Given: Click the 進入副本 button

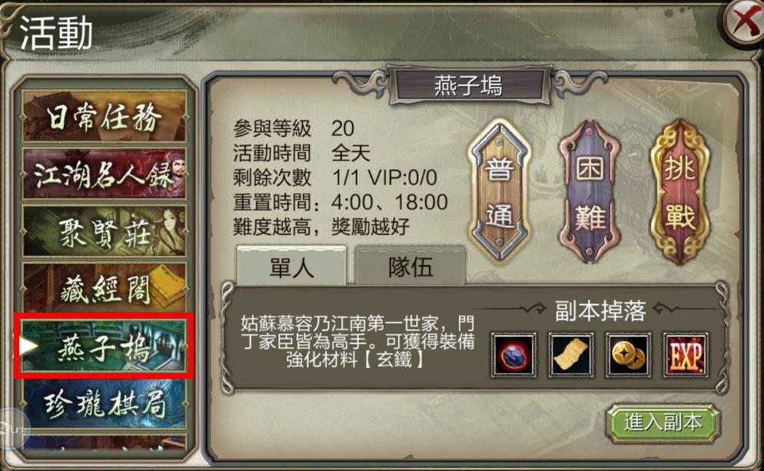Looking at the screenshot, I should pyautogui.click(x=663, y=423).
